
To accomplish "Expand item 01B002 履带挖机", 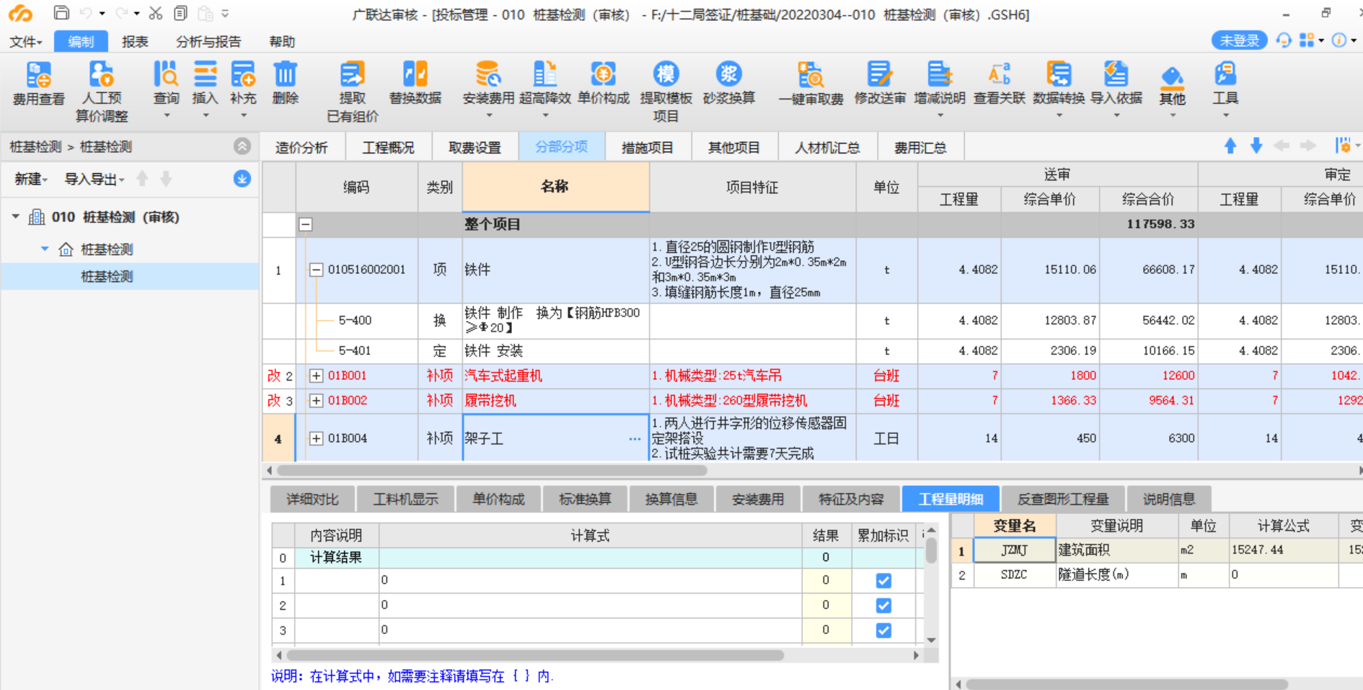I will point(316,400).
